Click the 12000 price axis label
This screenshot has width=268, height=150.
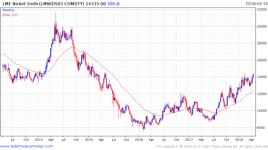(x=262, y=94)
